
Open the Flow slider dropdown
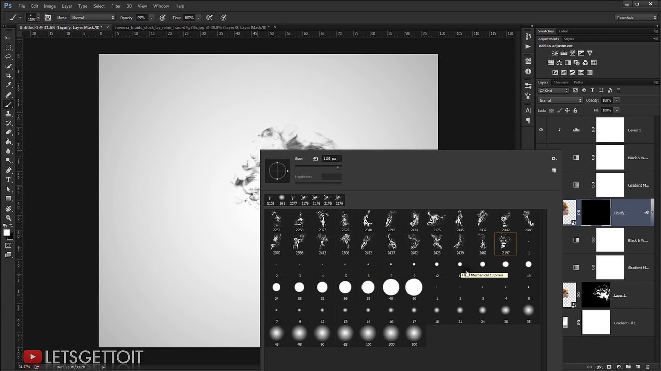(199, 18)
